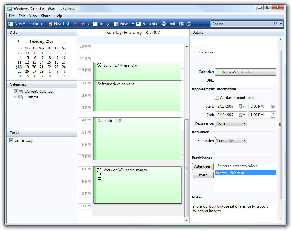This screenshot has width=292, height=231.
Task: Click the Location input field
Action: (246, 58)
